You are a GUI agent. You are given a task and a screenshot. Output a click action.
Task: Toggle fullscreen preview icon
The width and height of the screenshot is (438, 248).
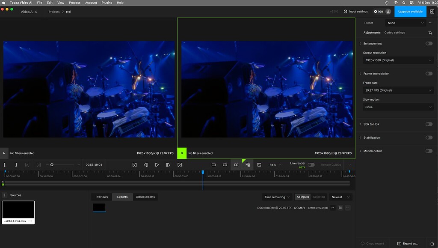(x=259, y=164)
